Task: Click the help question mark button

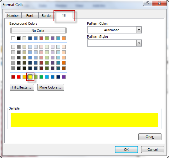Action: 147,3
